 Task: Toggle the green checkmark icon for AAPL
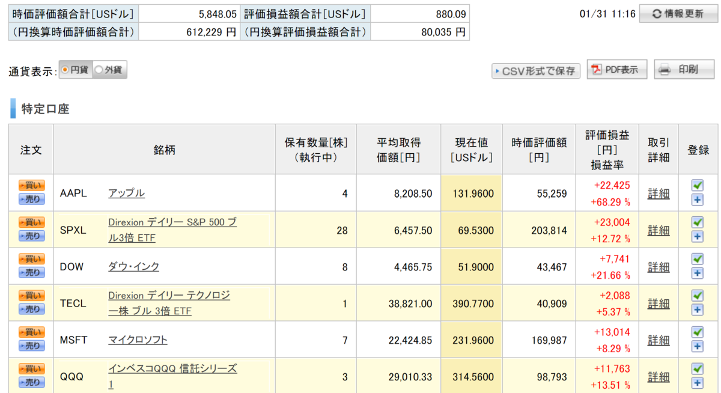[x=698, y=186]
